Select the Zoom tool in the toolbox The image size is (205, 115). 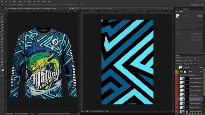coord(2,65)
